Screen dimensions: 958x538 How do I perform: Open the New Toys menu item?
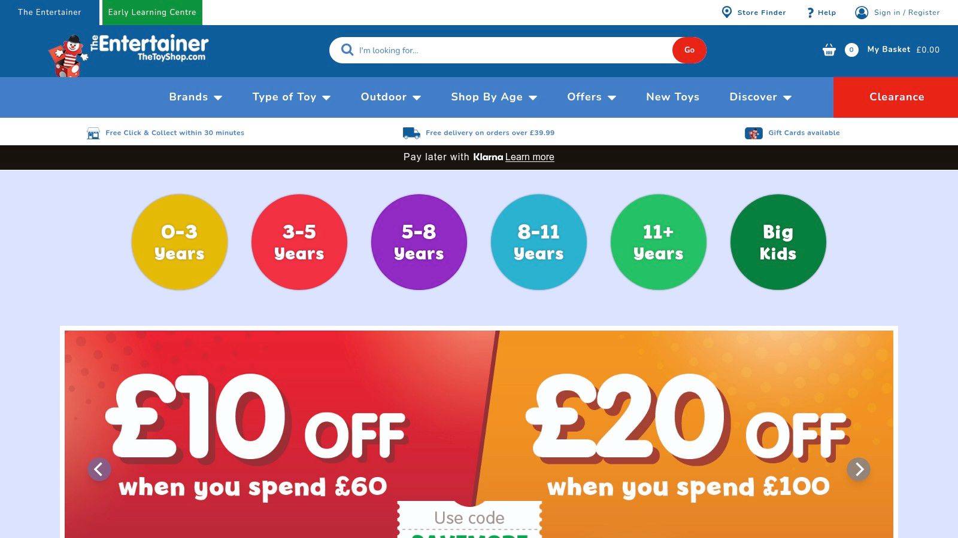point(672,97)
